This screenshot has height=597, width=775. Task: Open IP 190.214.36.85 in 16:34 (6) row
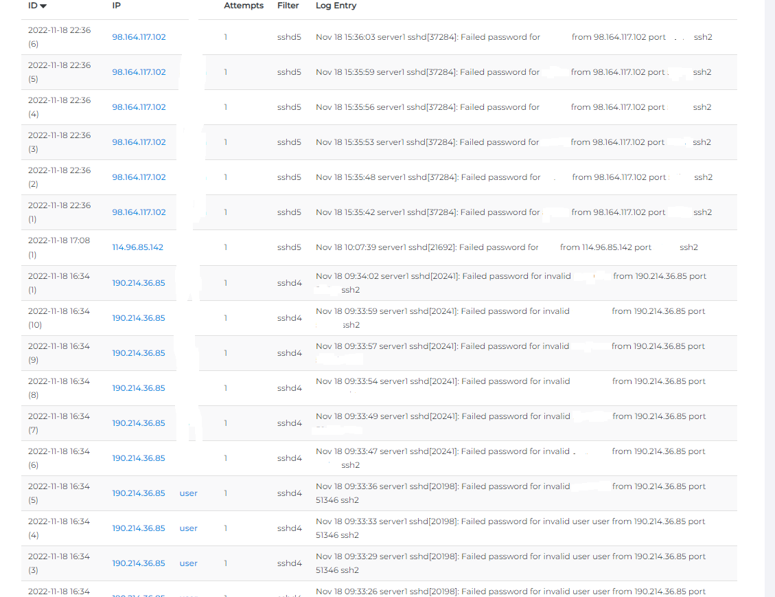139,458
